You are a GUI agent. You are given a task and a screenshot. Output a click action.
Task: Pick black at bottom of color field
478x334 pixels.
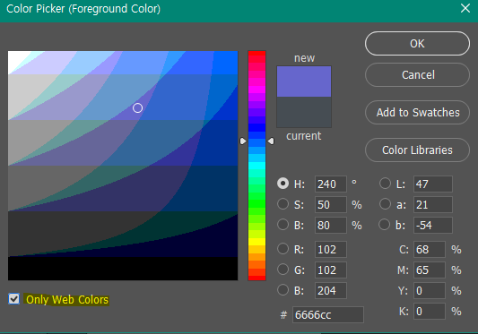coord(123,269)
